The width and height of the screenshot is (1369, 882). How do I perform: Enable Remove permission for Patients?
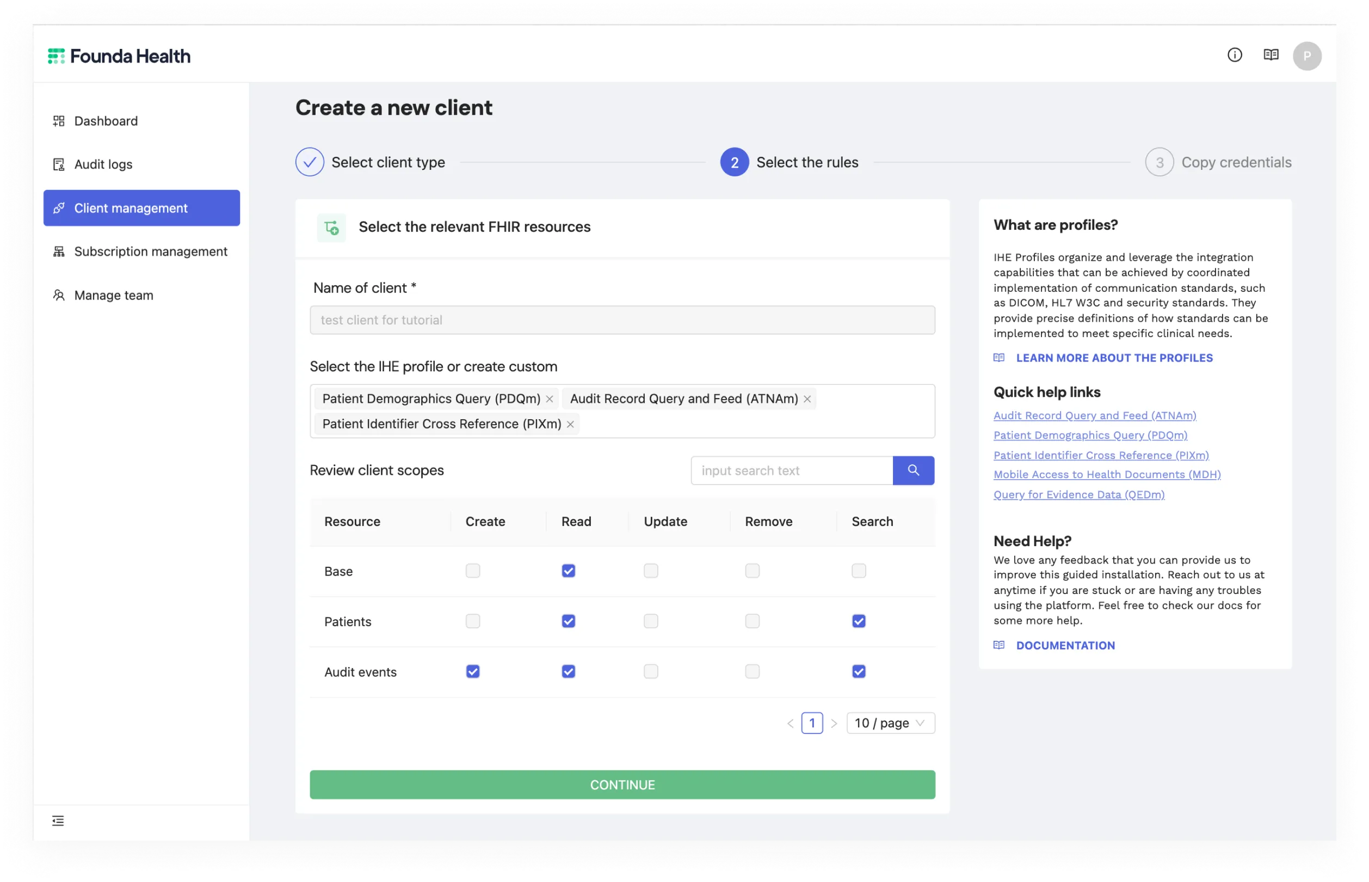tap(752, 621)
